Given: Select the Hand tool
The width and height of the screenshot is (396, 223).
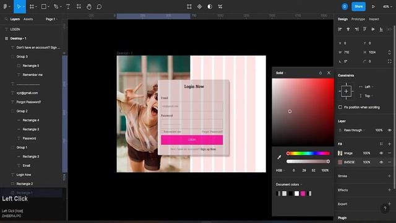Looking at the screenshot, I should [x=89, y=7].
